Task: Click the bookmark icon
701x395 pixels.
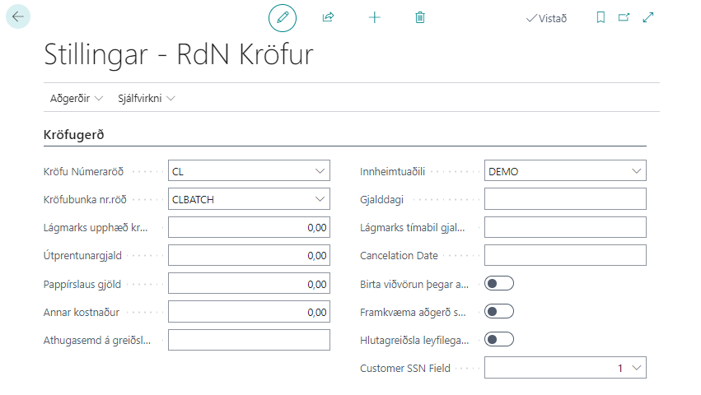Action: click(x=601, y=17)
